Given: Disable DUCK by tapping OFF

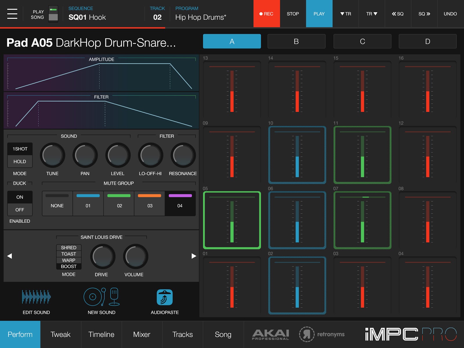Looking at the screenshot, I should (20, 209).
